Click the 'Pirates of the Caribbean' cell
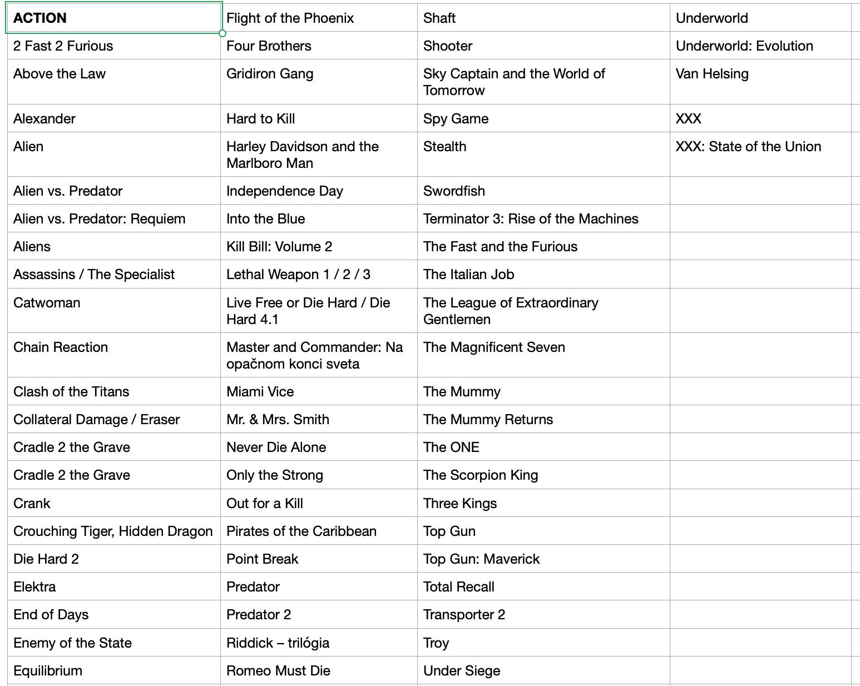 pyautogui.click(x=318, y=531)
